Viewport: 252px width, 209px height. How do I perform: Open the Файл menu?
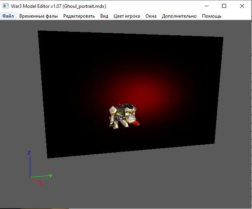[x=8, y=16]
